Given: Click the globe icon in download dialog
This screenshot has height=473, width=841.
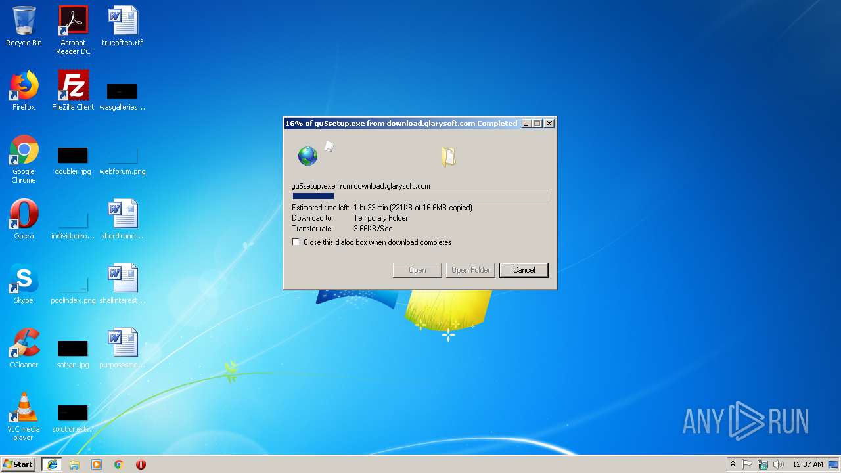Looking at the screenshot, I should tap(307, 156).
